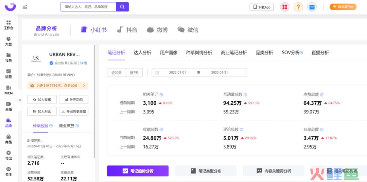Viewport: 367px width, 182px height.
Task: Click the help icon next to SOV分析
Action: (301, 53)
